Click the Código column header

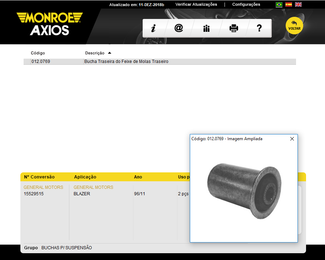[x=38, y=53]
